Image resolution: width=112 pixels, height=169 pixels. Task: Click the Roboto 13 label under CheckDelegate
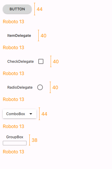coord(13,74)
